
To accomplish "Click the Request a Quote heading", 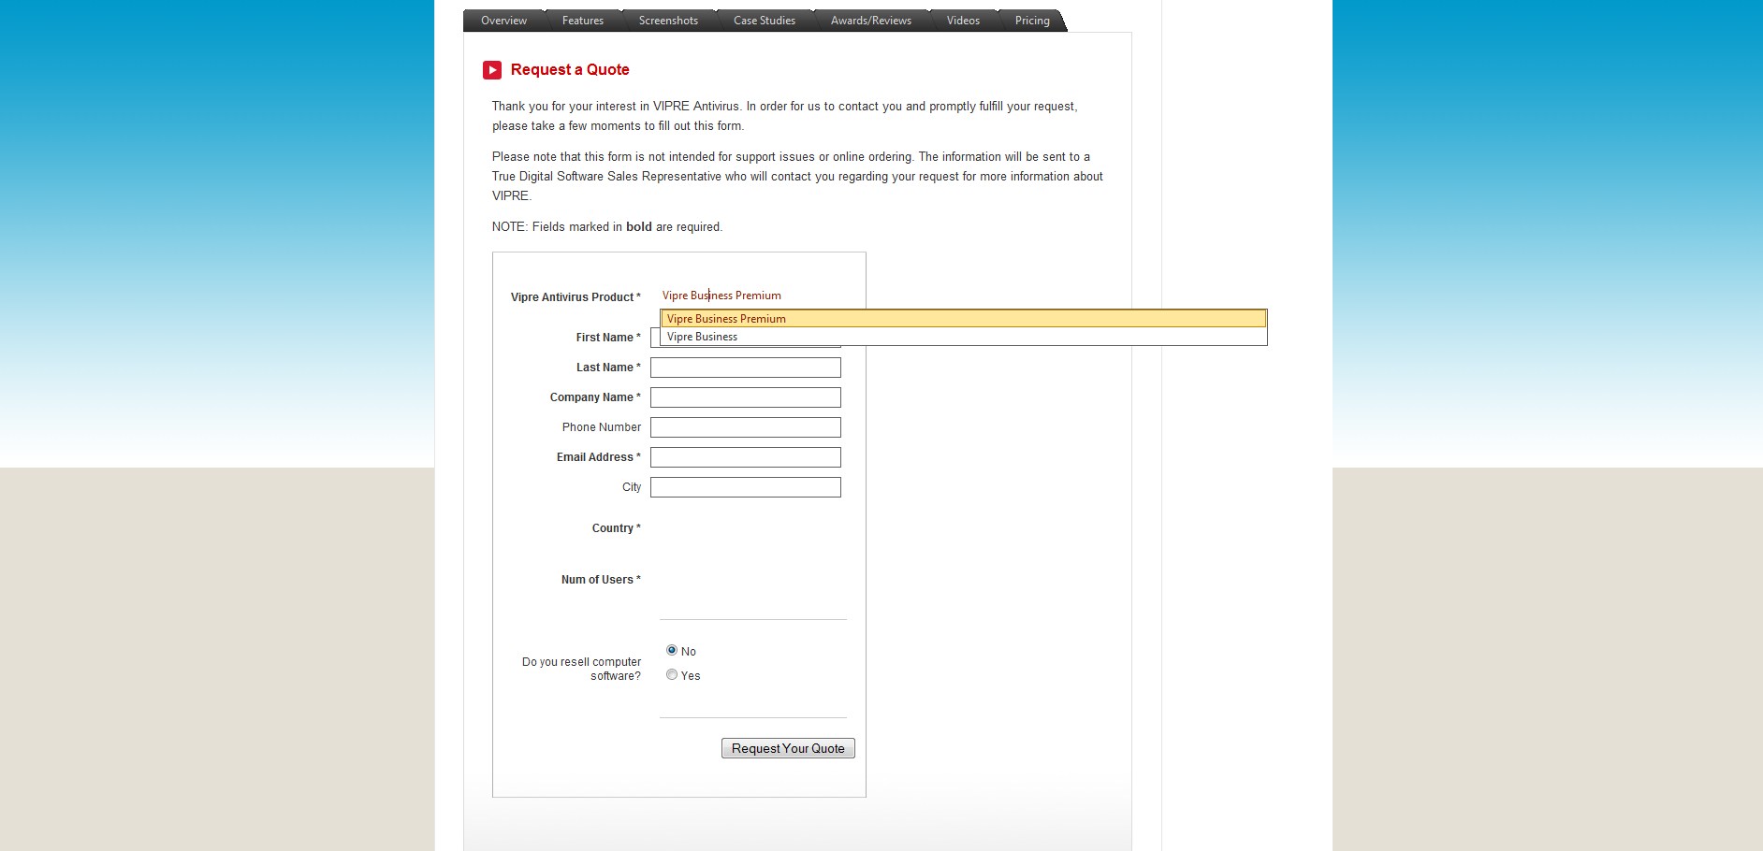I will coord(570,70).
